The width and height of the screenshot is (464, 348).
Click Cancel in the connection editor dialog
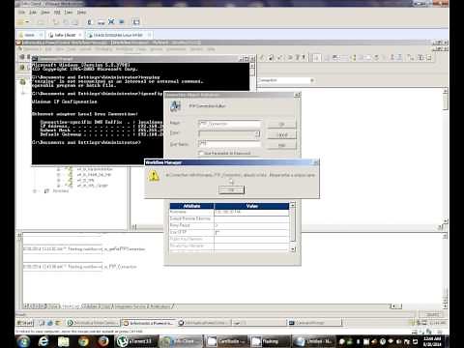[x=281, y=134]
